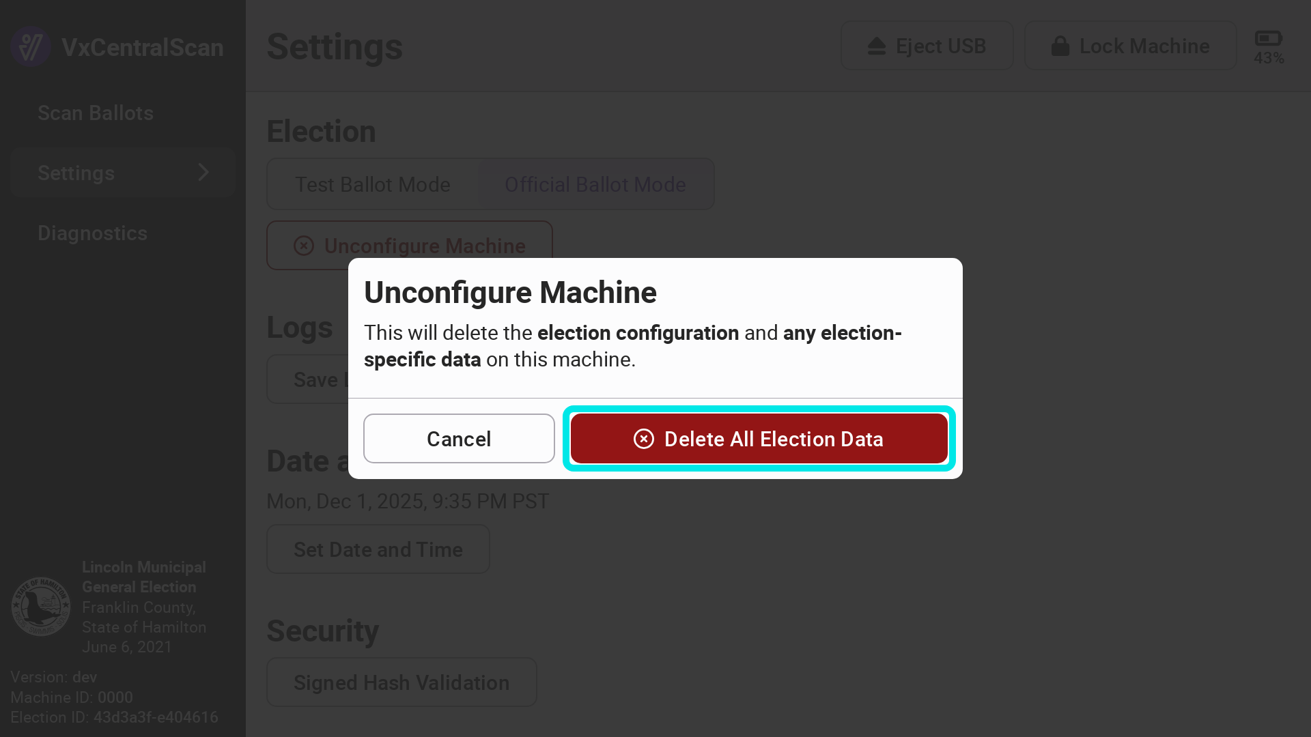Click the Eject USB button
This screenshot has width=1311, height=737.
pyautogui.click(x=927, y=46)
